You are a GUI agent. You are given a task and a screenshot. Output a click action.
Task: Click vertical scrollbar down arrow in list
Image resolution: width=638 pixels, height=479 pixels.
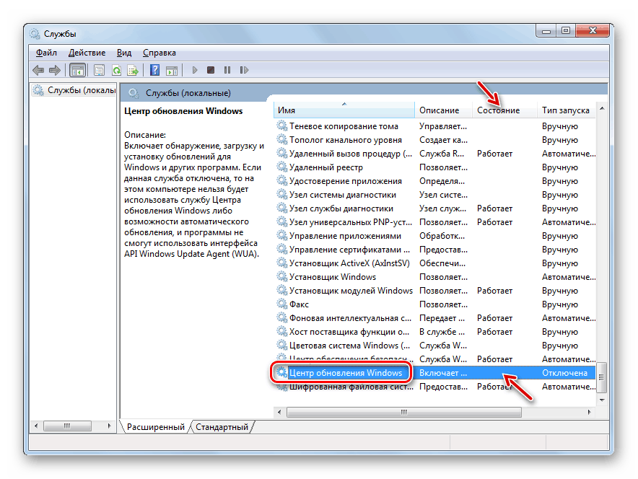(x=602, y=400)
